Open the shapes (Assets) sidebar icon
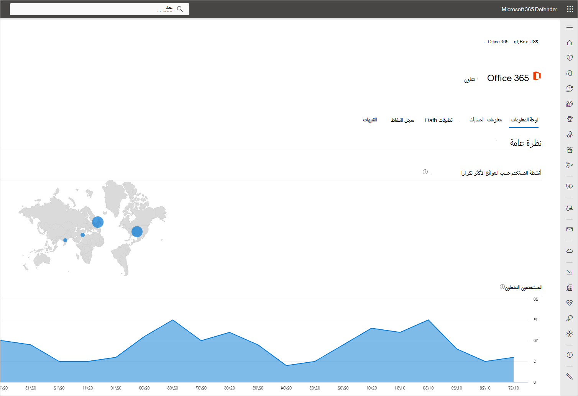 [570, 187]
